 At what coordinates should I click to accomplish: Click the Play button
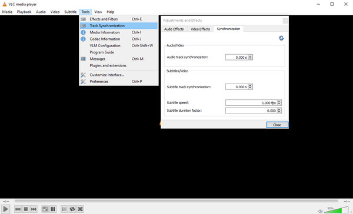tap(5, 209)
